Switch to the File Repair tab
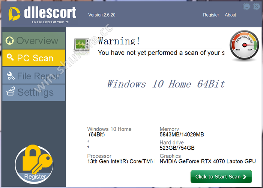This screenshot has height=188, width=263. (x=34, y=76)
